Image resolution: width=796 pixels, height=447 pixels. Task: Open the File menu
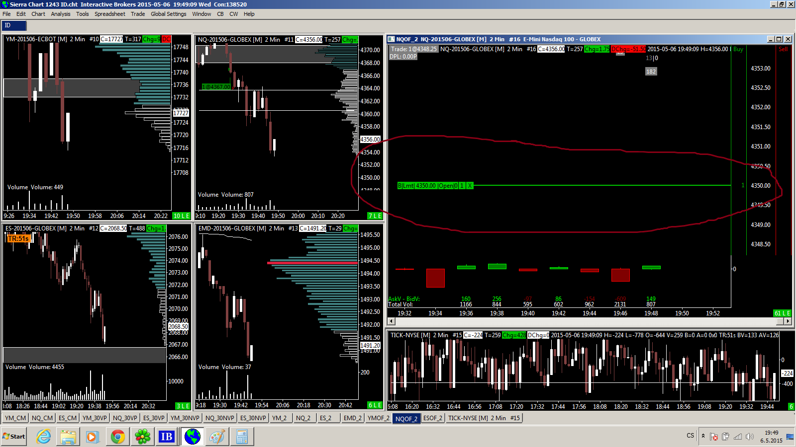tap(6, 14)
